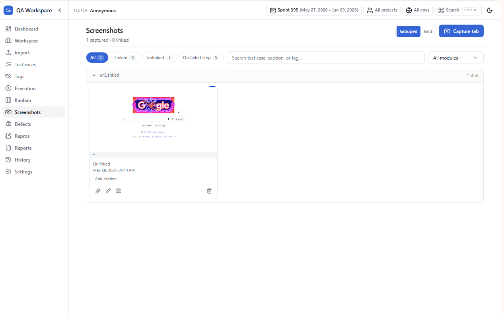Open the All projects filter
This screenshot has height=314, width=504.
click(382, 10)
